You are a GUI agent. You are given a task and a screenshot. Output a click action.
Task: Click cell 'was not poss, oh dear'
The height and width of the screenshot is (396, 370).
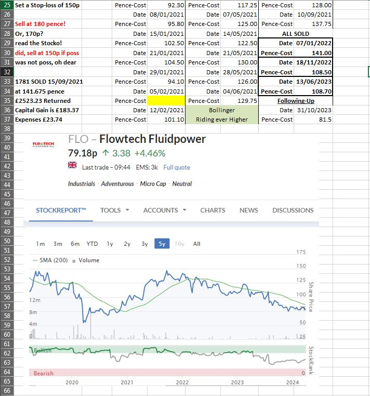48,62
